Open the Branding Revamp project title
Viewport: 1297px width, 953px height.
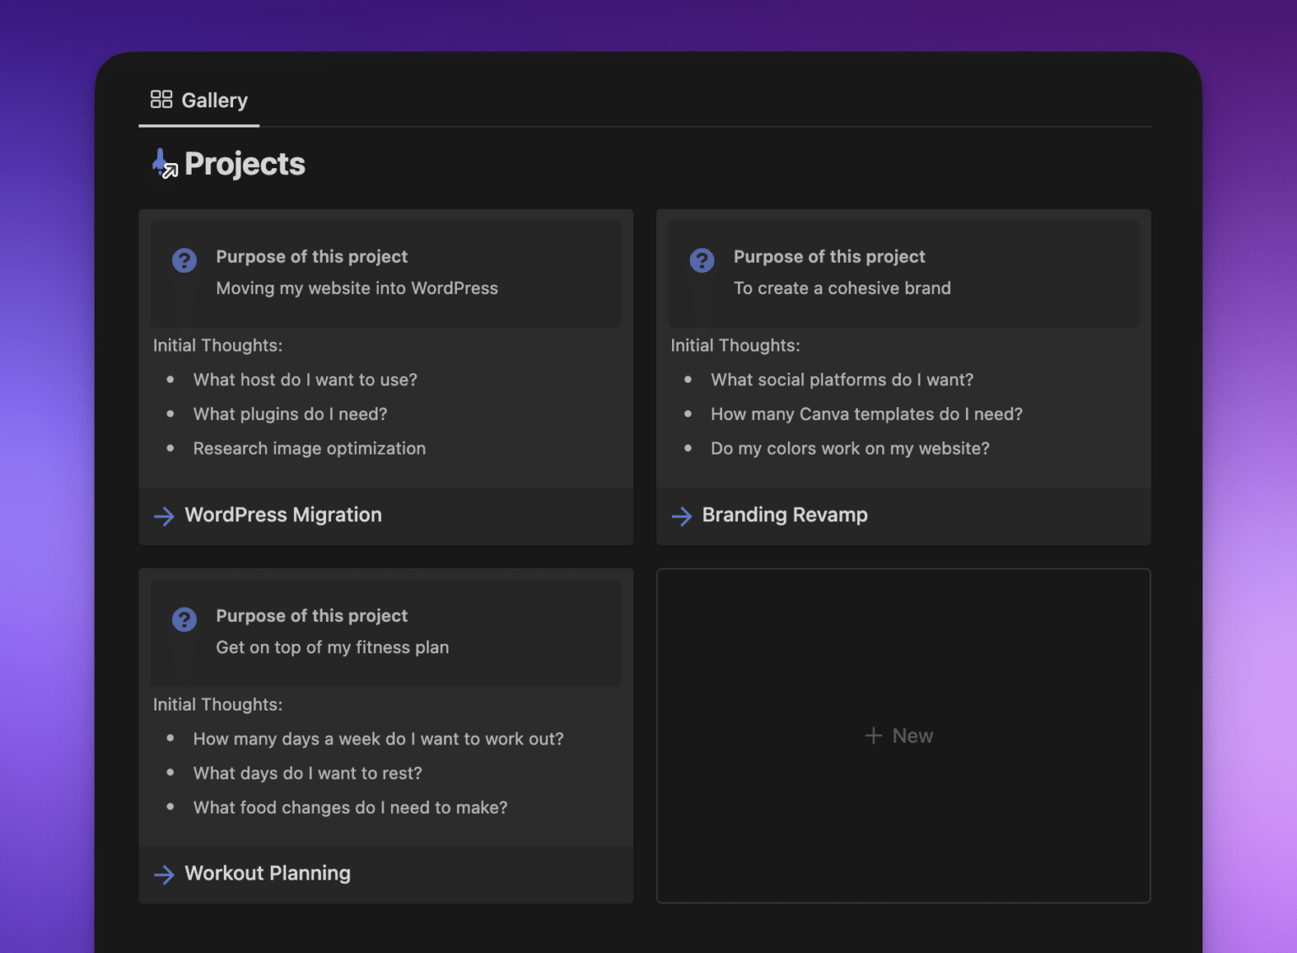(784, 515)
